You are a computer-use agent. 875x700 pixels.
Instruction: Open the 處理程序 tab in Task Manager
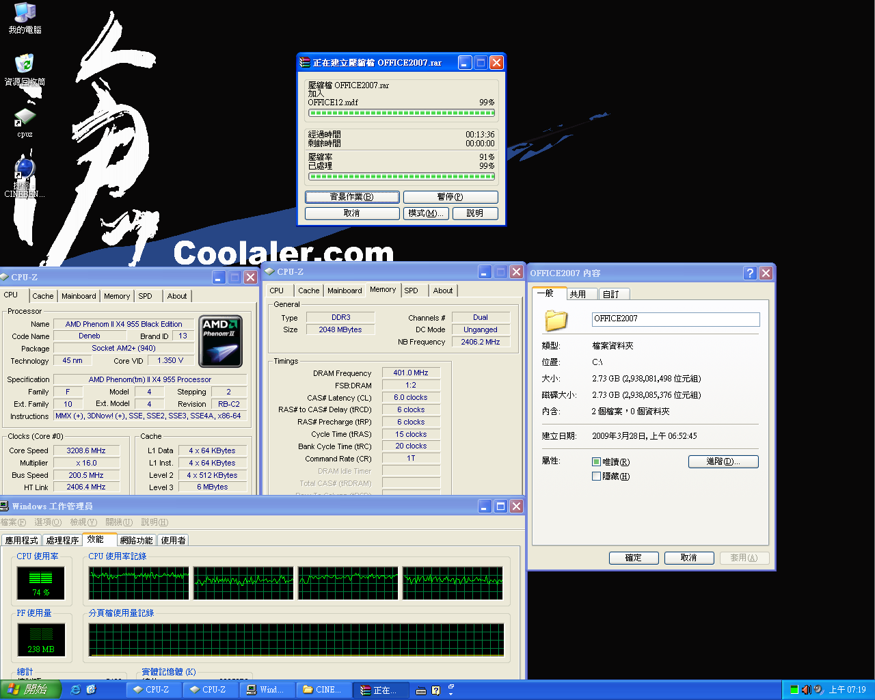pos(62,540)
